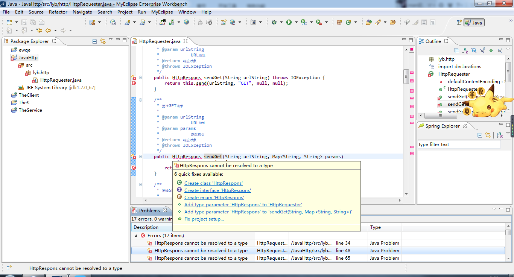The width and height of the screenshot is (514, 277).
Task: Click Last Edit Location arrow icon
Action: click(x=39, y=30)
